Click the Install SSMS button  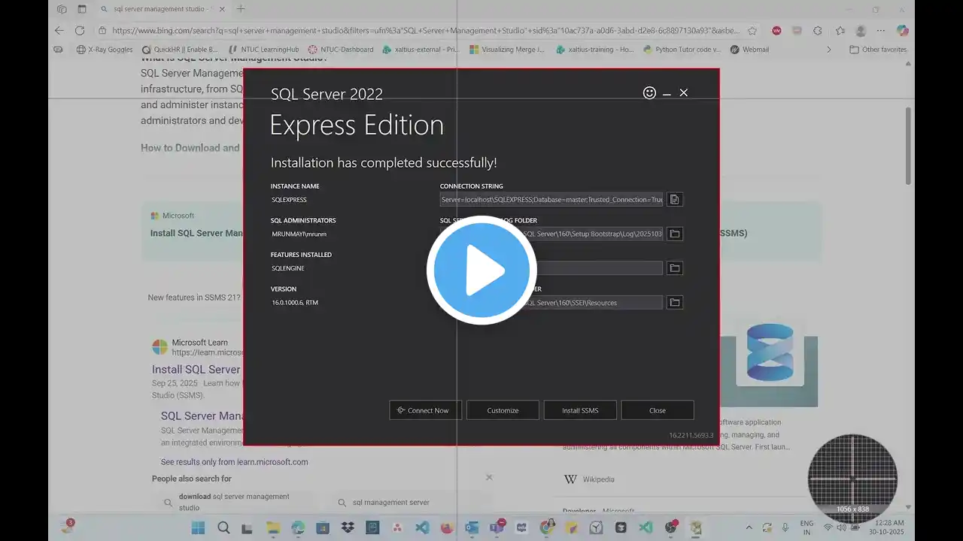coord(580,410)
